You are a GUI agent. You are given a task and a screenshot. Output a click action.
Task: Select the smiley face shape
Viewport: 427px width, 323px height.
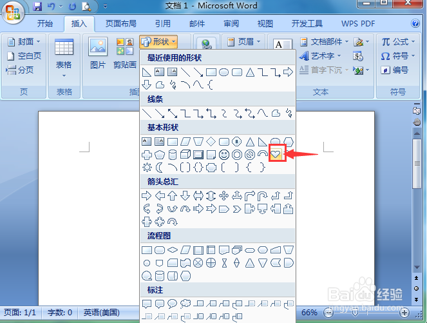click(x=224, y=155)
